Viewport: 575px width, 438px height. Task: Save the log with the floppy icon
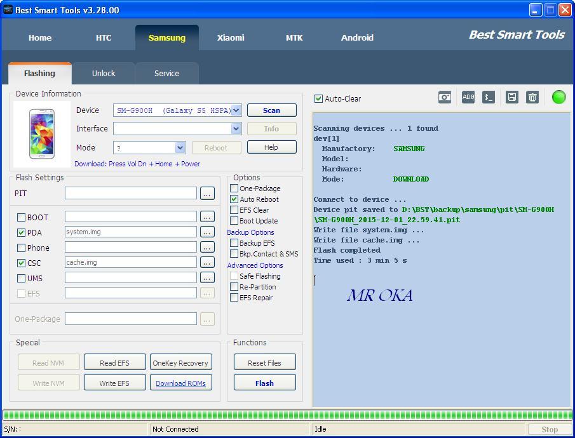511,98
